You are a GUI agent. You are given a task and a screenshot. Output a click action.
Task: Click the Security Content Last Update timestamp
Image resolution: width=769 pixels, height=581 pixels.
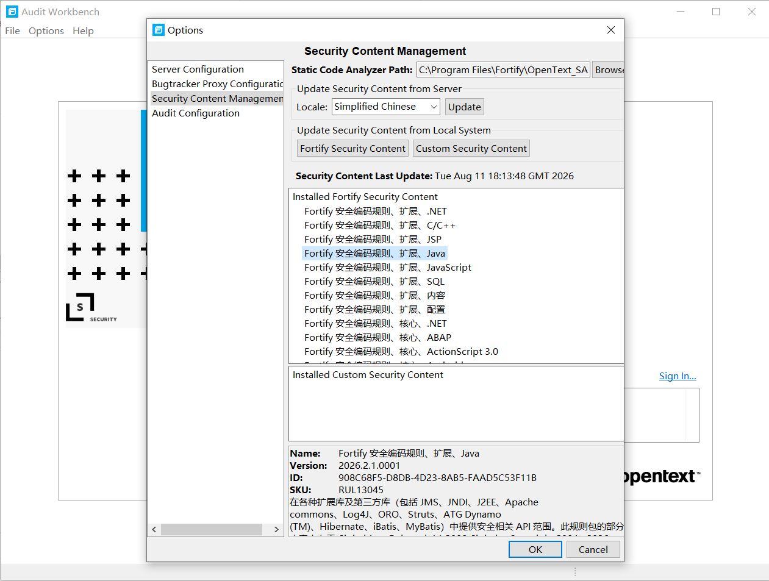pos(504,176)
